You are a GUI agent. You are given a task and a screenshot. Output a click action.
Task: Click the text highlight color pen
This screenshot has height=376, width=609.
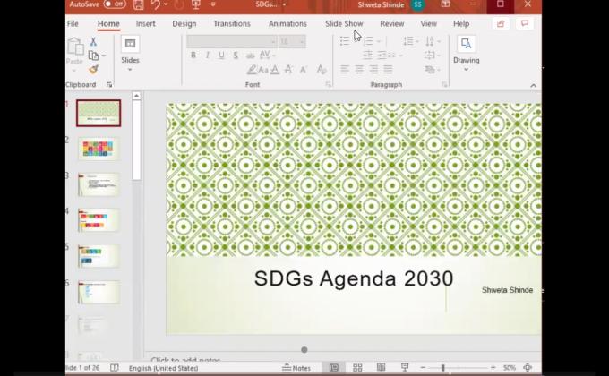click(x=252, y=70)
